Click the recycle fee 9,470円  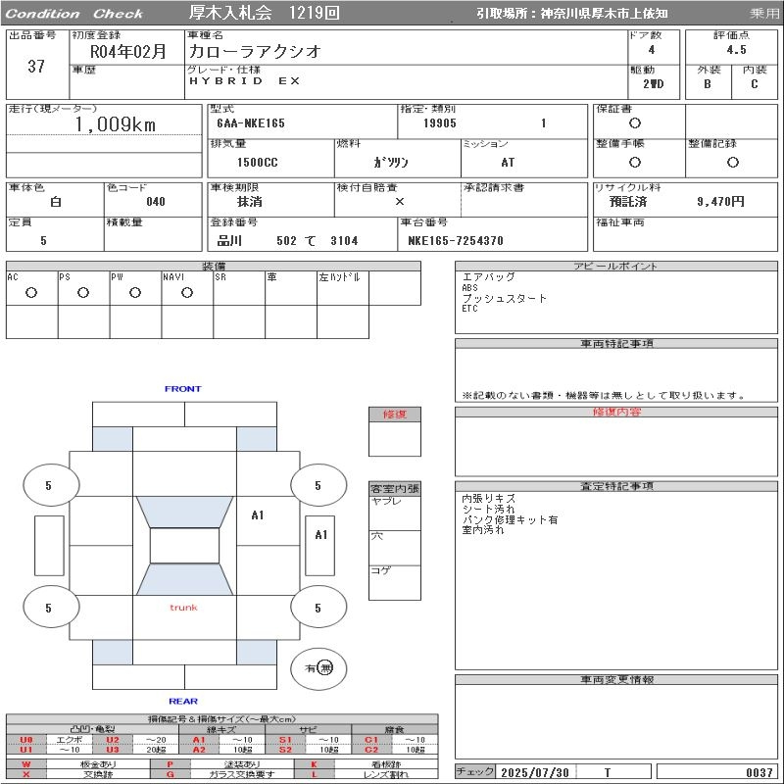720,202
